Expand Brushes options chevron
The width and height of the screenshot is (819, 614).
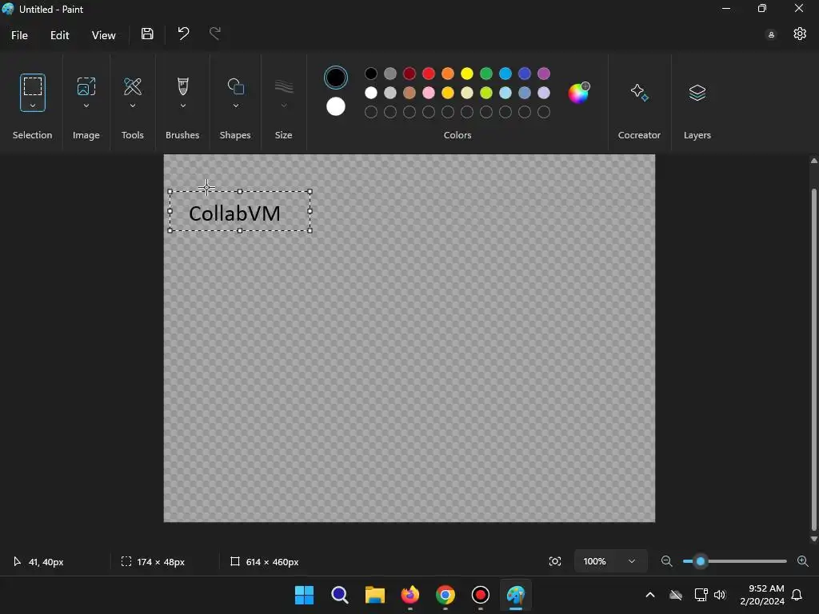point(183,106)
